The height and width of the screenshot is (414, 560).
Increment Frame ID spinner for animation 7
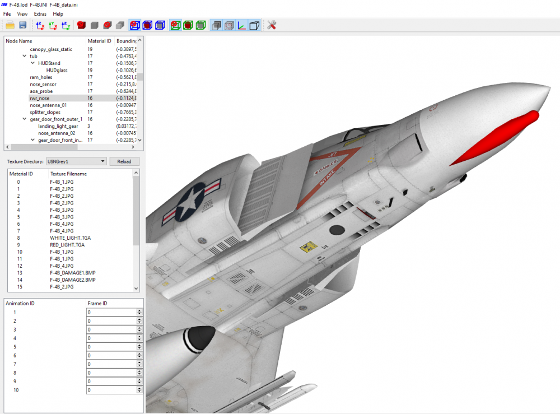[x=139, y=362]
